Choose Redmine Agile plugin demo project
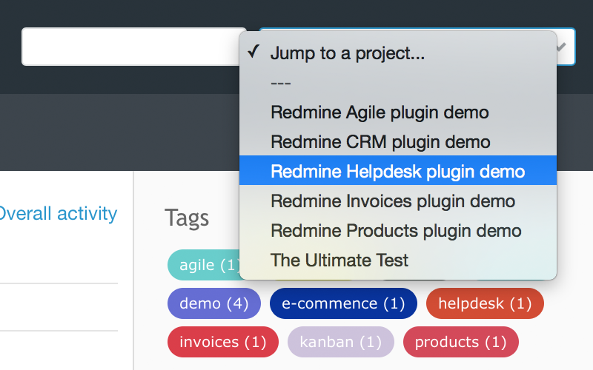The width and height of the screenshot is (593, 370). [380, 112]
